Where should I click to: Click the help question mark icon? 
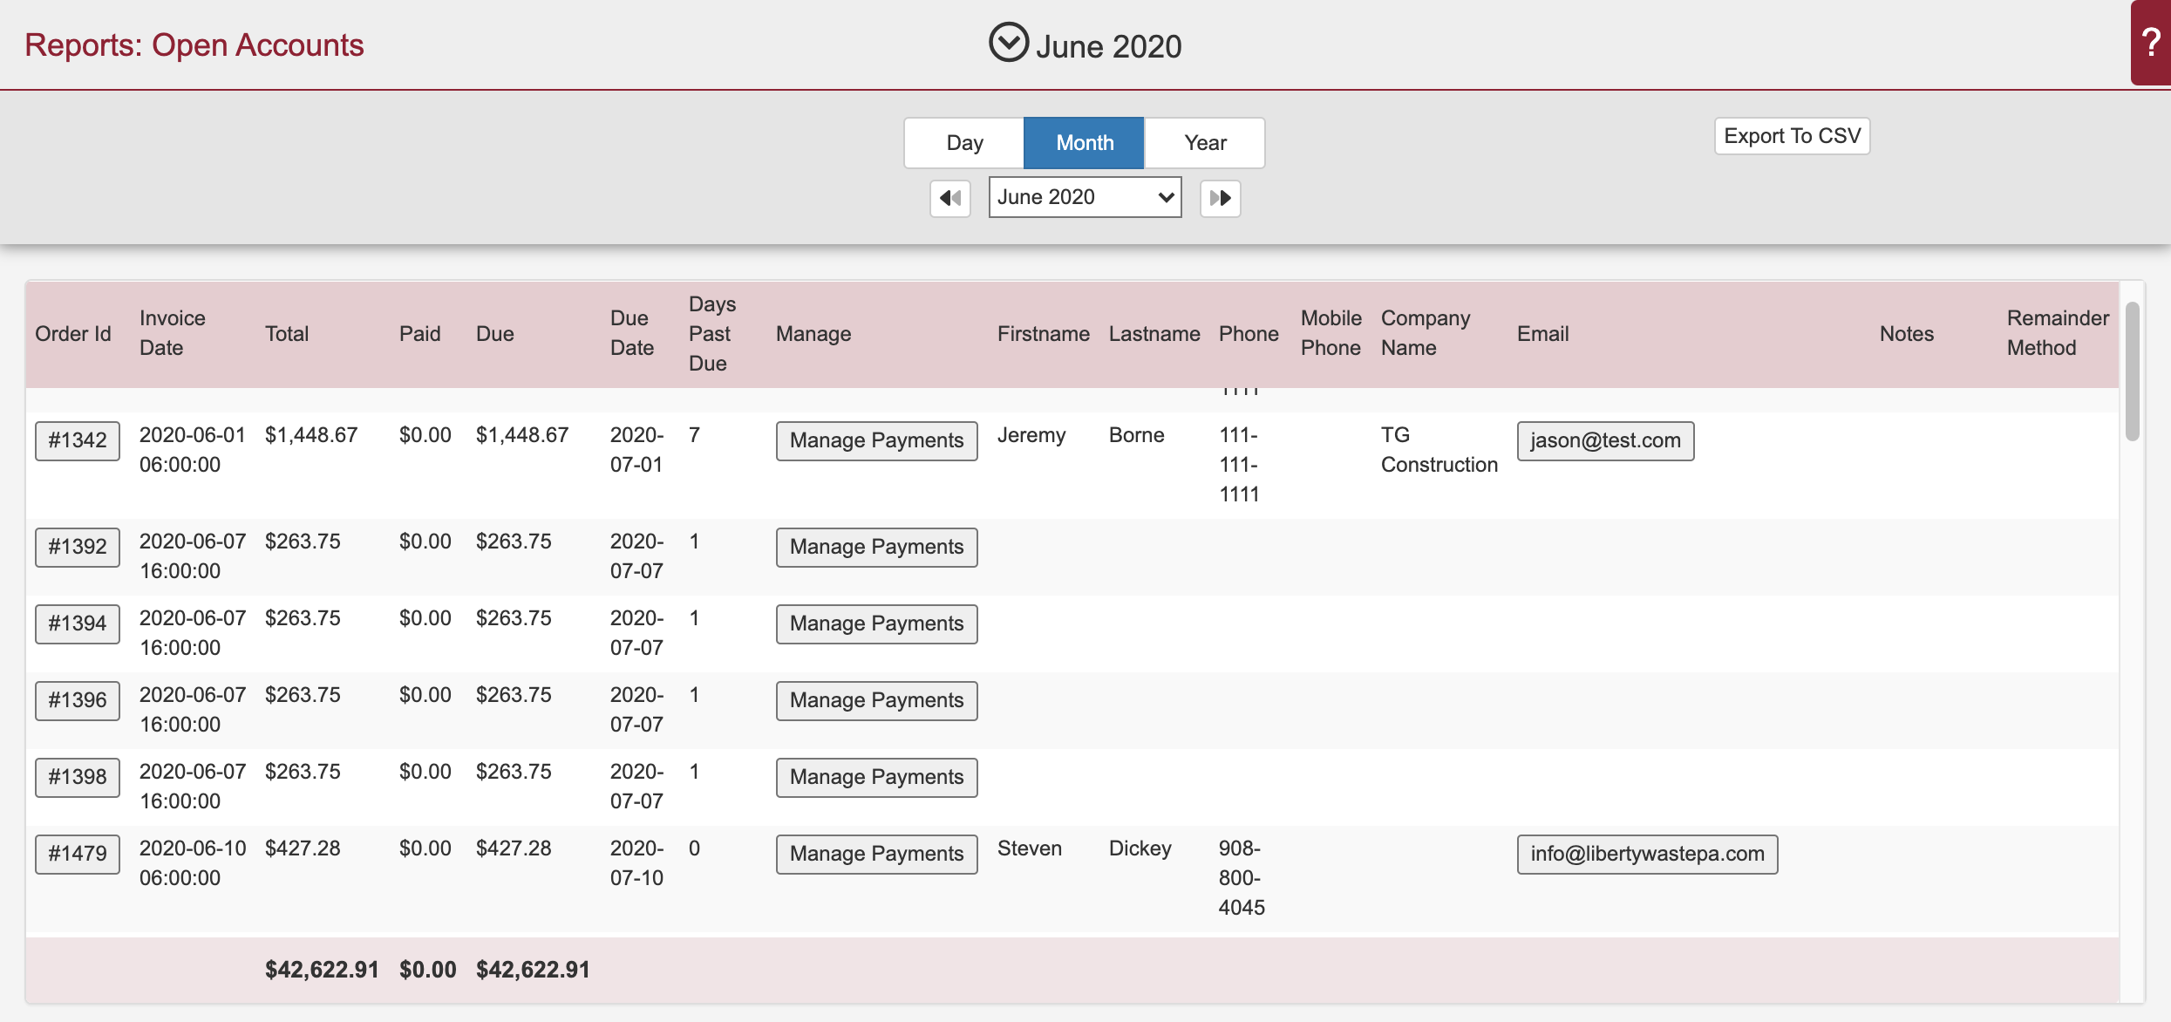(x=2149, y=43)
